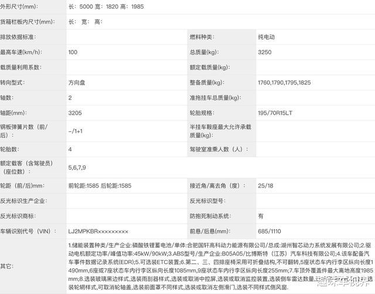Viewport: 375px width, 294px height.
Task: Select the 方向盘 steering value
Action: (77, 83)
